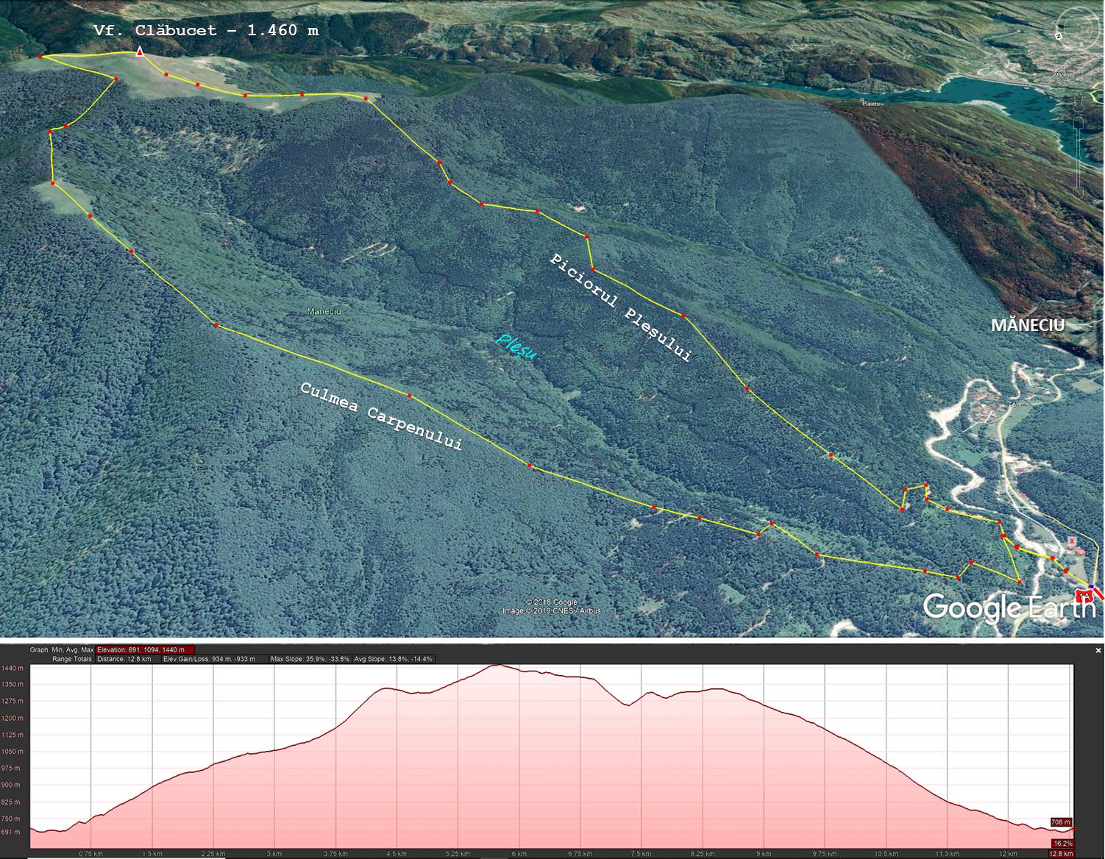Click the Piciorul Pleșului ridge label

click(622, 307)
